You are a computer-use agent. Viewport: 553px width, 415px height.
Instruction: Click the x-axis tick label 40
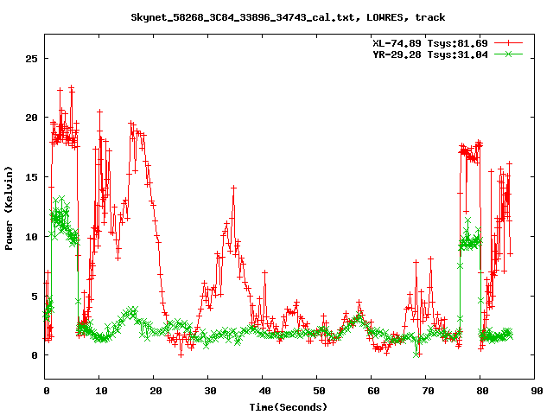pos(264,391)
